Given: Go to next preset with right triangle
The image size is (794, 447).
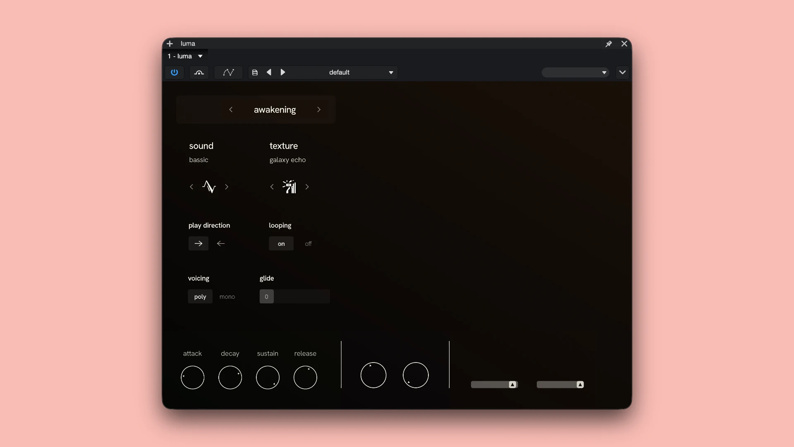Looking at the screenshot, I should [283, 72].
